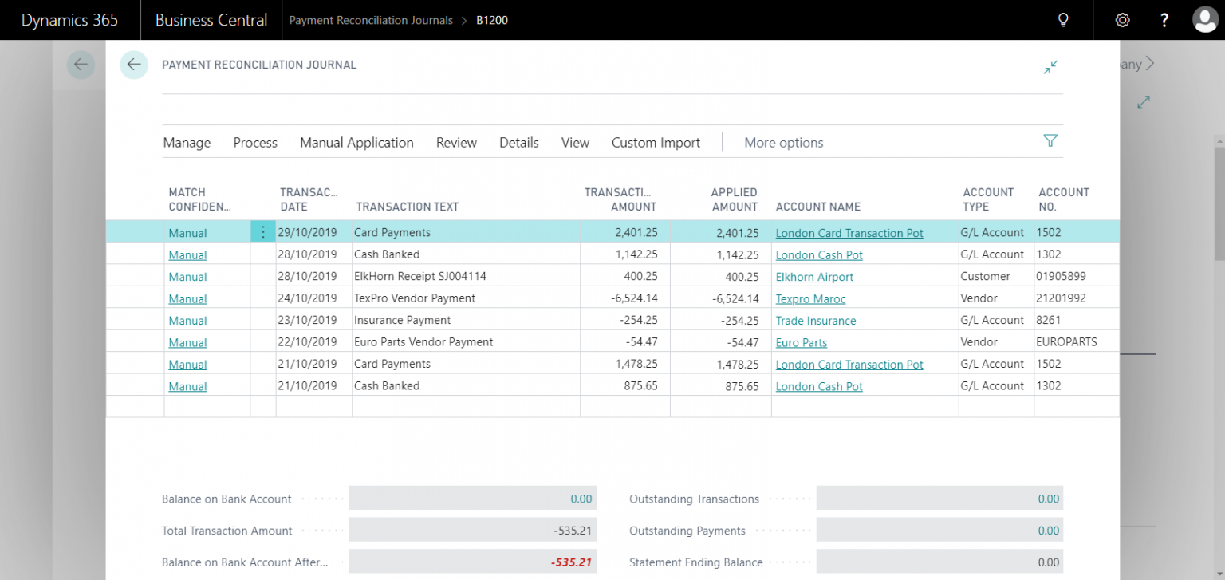Open the Elkhorn Airport customer link
Image resolution: width=1225 pixels, height=580 pixels.
tap(814, 276)
